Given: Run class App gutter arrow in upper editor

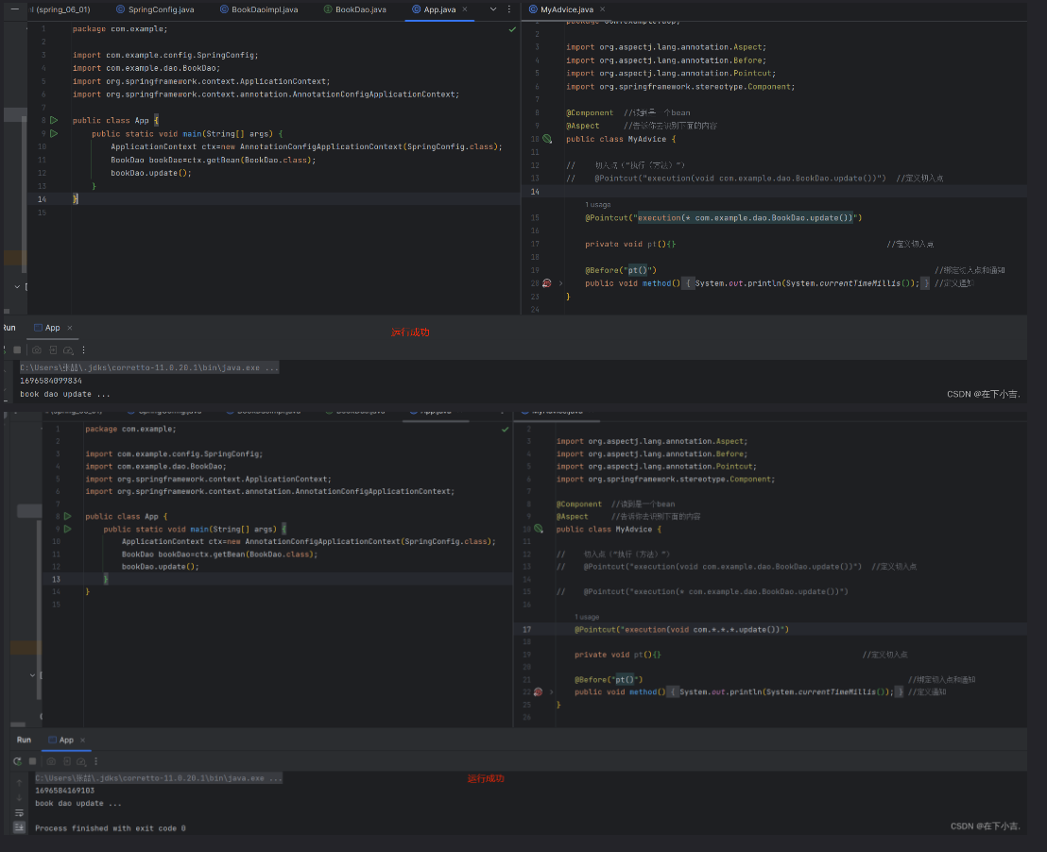Looking at the screenshot, I should click(x=54, y=120).
